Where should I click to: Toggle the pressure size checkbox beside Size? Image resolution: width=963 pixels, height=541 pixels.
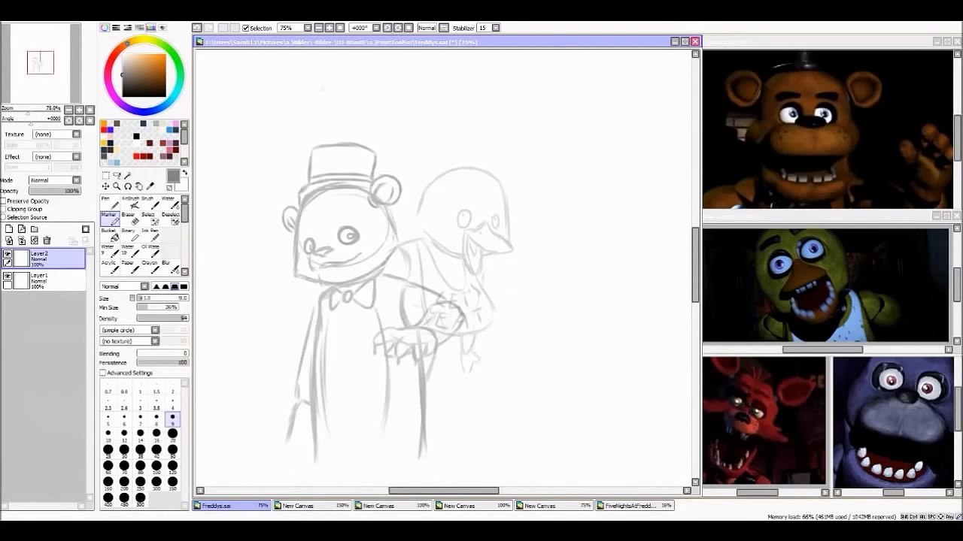click(132, 298)
